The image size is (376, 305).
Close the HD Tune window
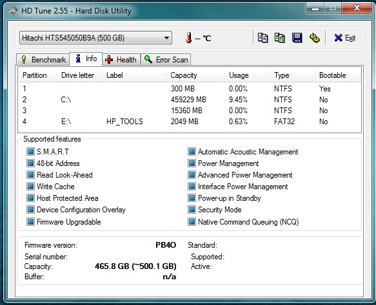(x=357, y=8)
